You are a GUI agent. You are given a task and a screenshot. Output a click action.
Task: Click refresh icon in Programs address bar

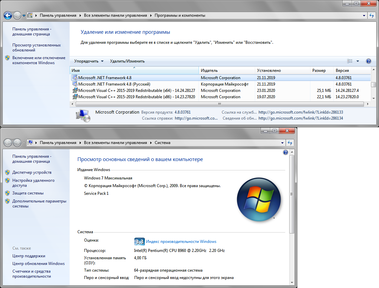pyautogui.click(x=371, y=15)
